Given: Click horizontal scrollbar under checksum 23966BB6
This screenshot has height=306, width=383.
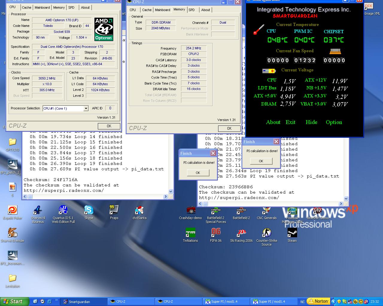Looking at the screenshot, I should (x=271, y=204).
